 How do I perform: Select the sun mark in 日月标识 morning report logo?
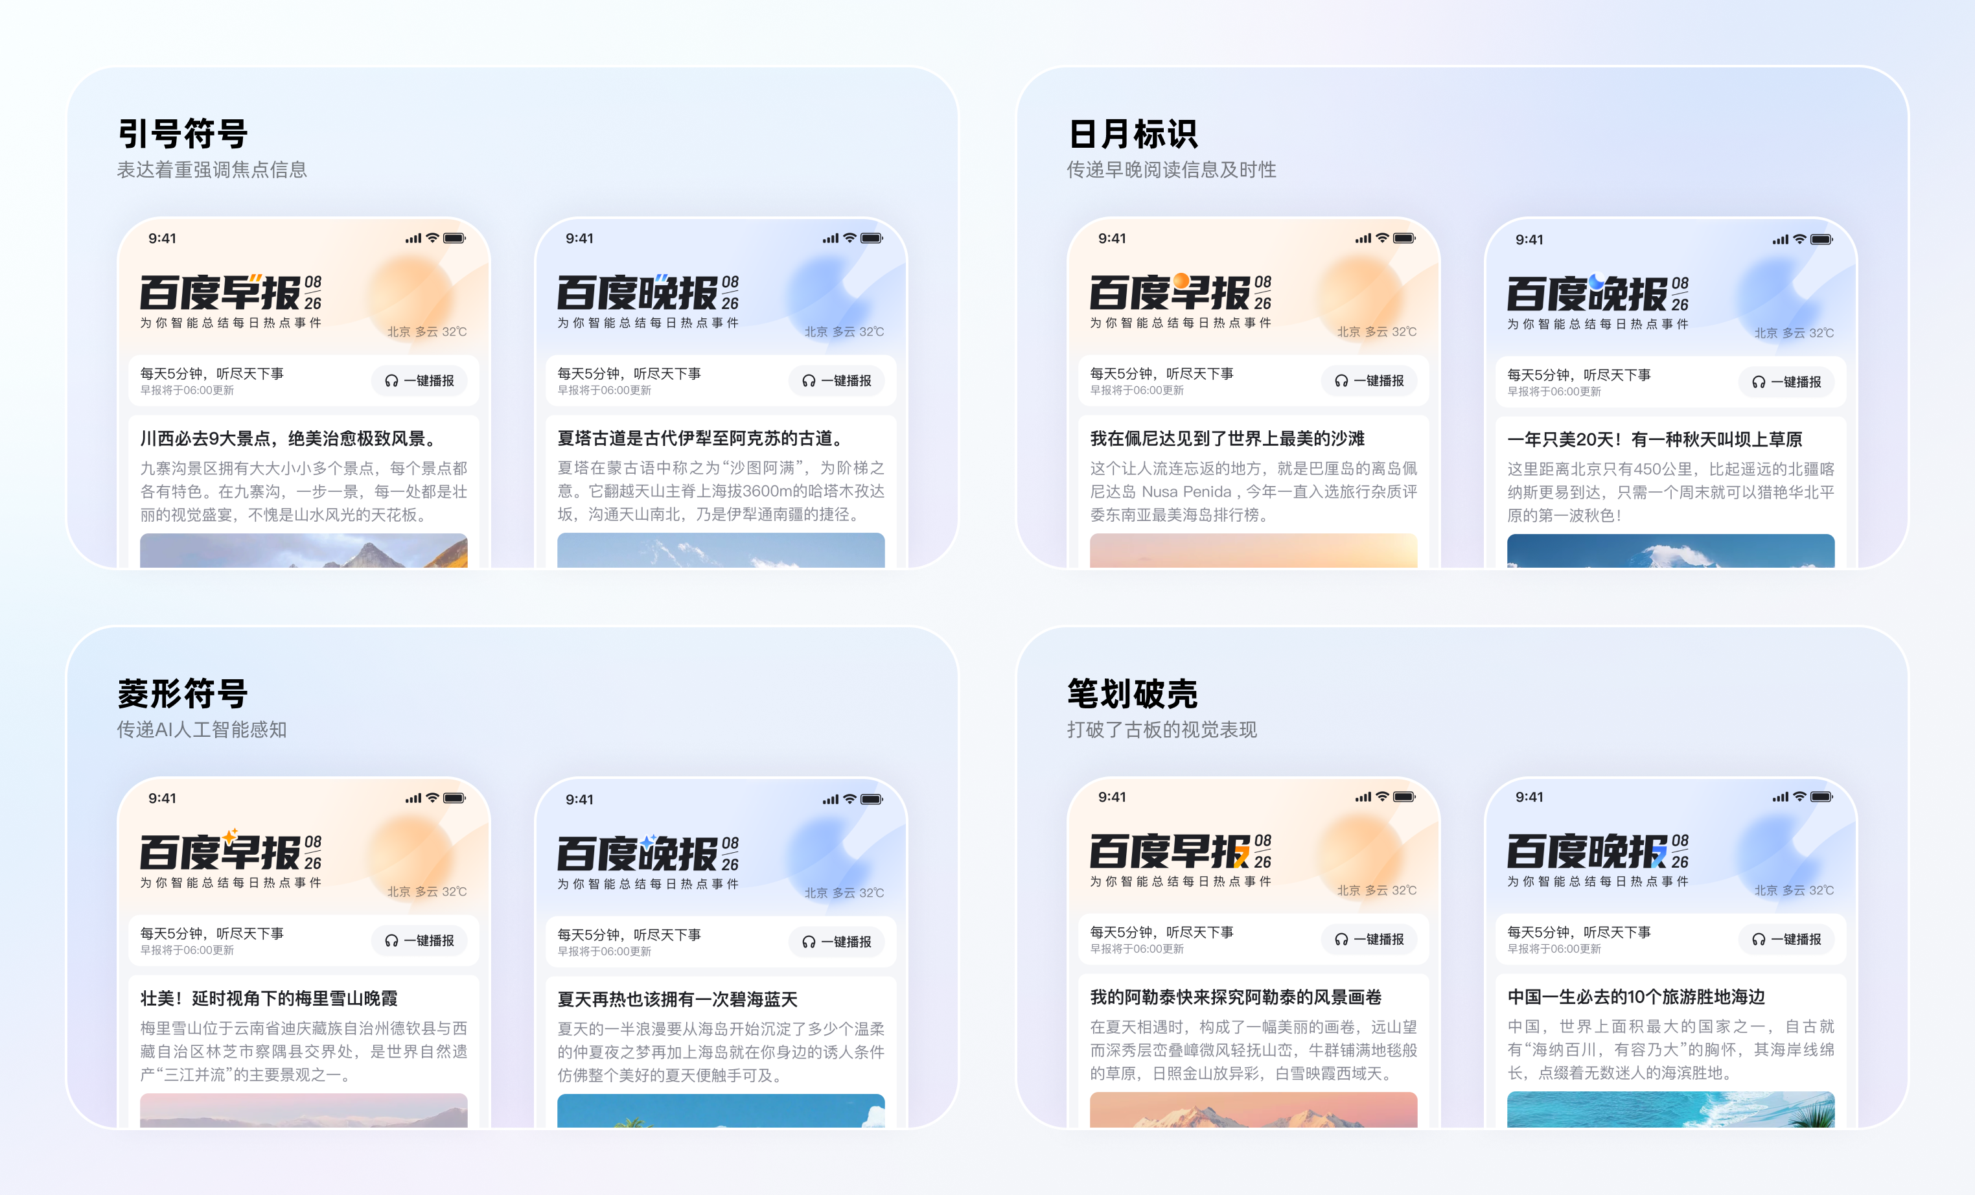coord(1183,281)
